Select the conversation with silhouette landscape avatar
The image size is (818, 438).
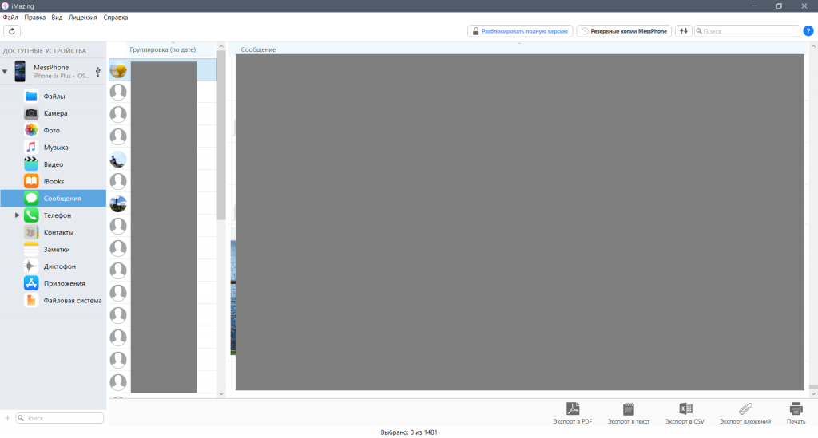point(162,159)
